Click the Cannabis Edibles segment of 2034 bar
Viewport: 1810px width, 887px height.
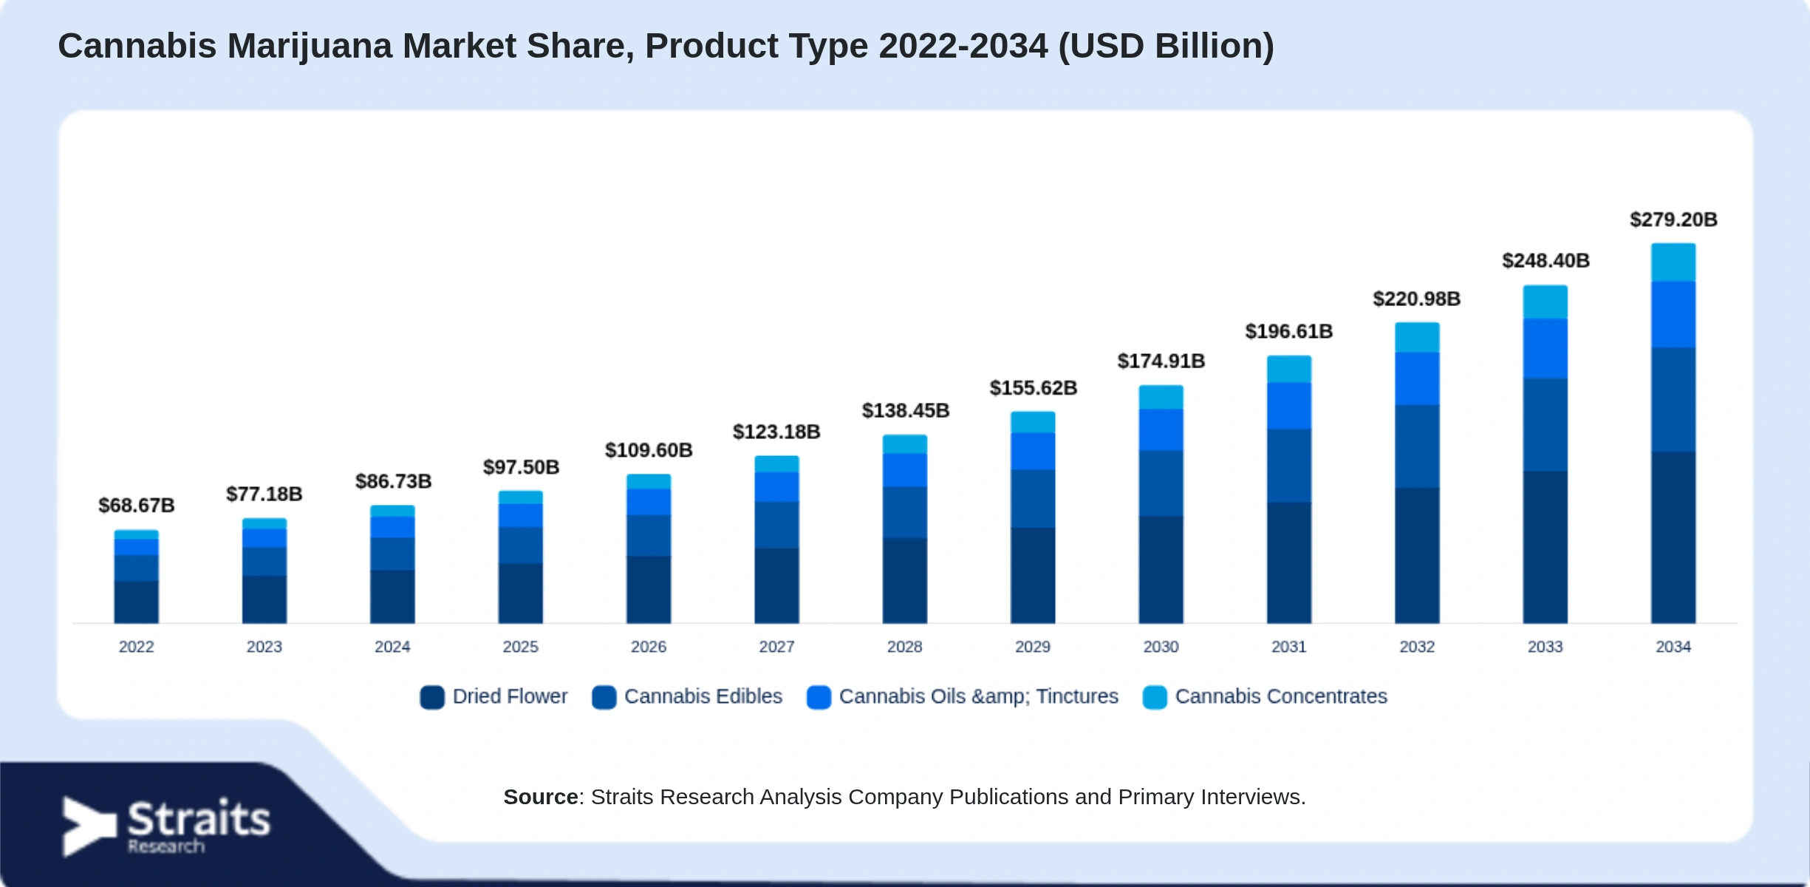tap(1673, 400)
